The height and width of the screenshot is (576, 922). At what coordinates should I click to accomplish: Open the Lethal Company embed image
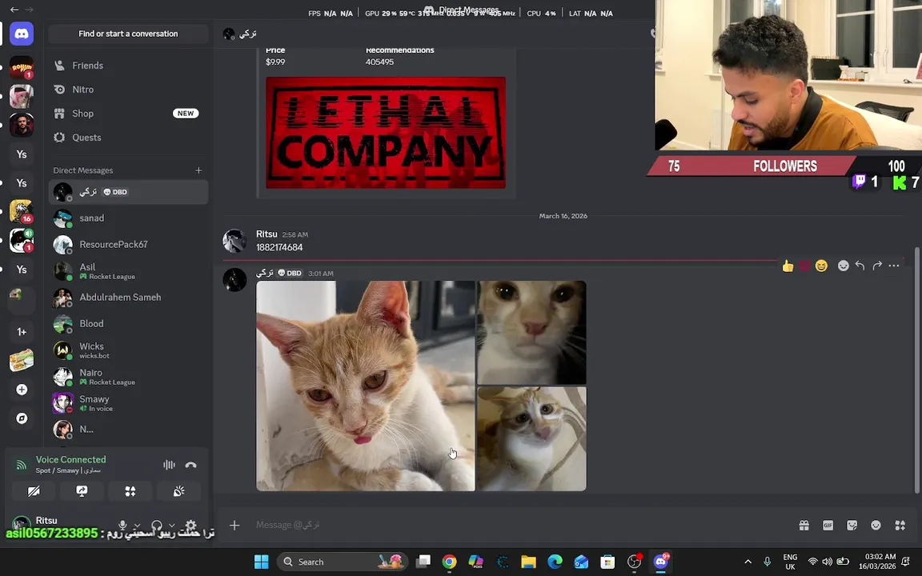[x=386, y=132]
